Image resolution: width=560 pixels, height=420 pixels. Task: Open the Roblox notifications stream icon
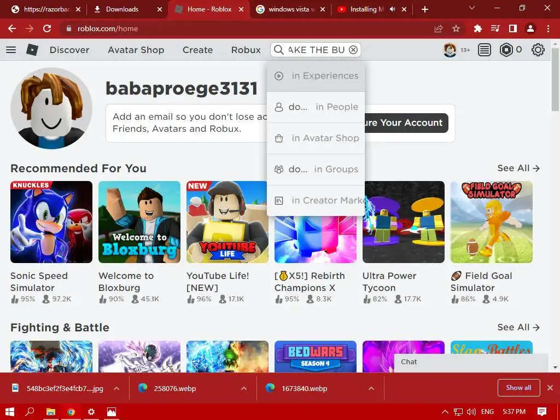coord(485,50)
